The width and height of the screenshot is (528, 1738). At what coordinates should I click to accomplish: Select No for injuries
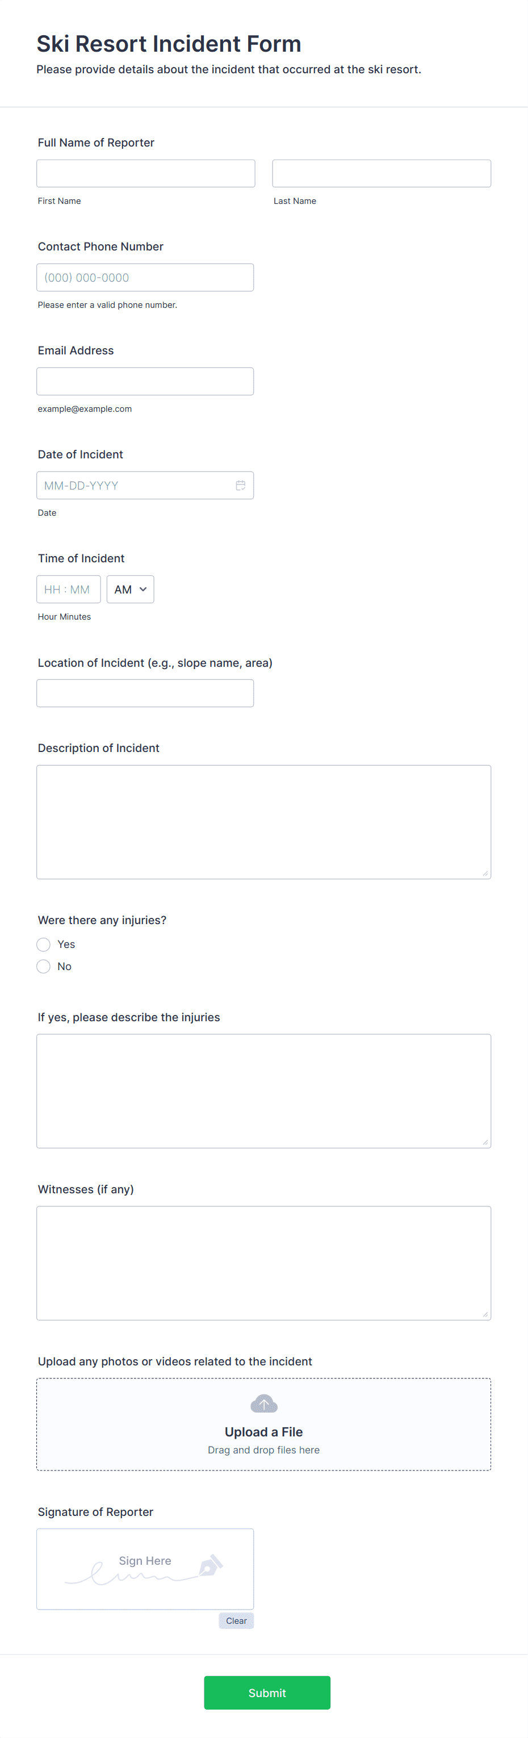[44, 966]
